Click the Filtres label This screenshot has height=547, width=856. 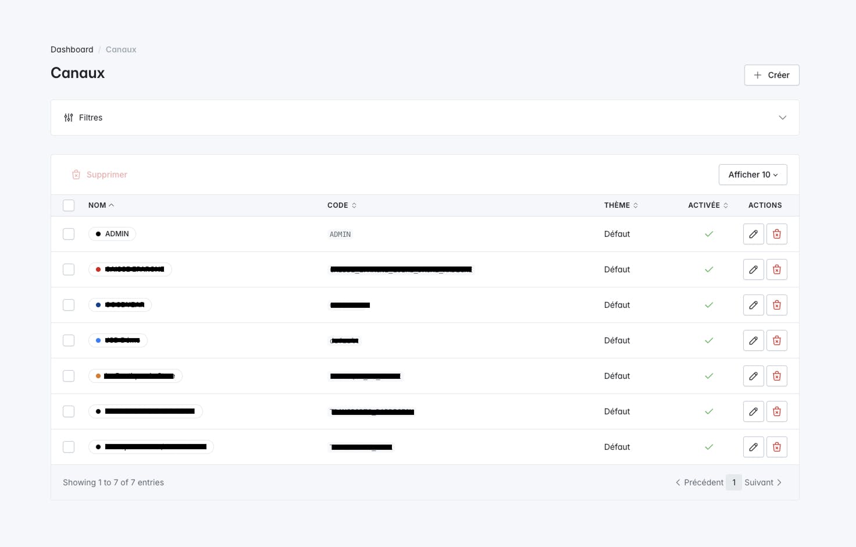point(91,118)
